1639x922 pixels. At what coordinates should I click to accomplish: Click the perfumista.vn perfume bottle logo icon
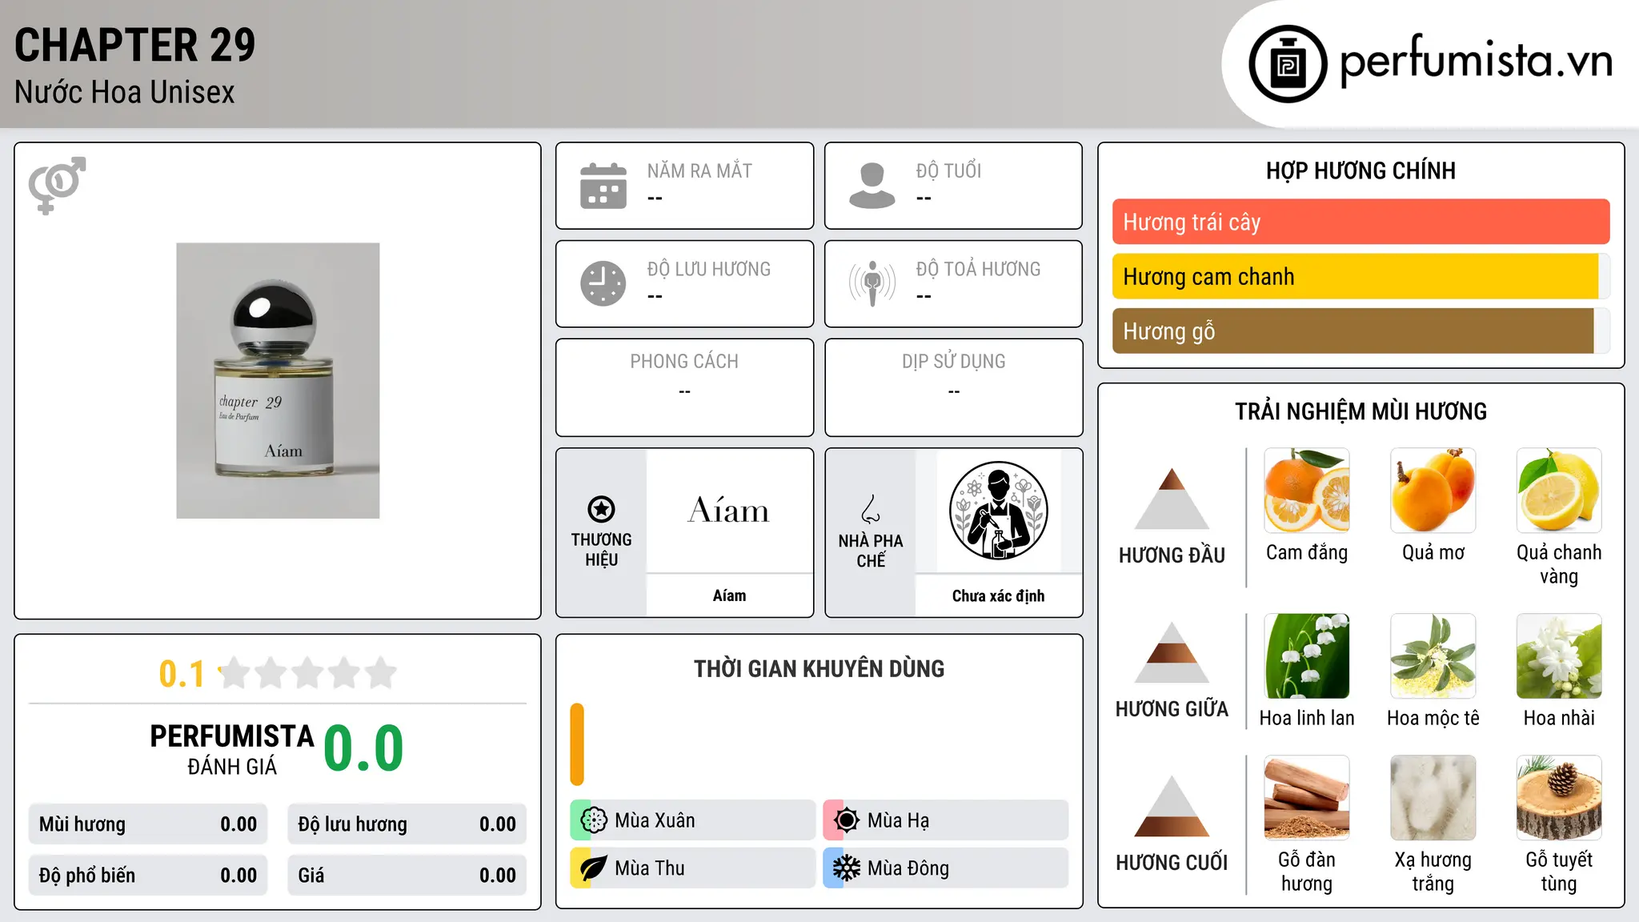(x=1288, y=64)
